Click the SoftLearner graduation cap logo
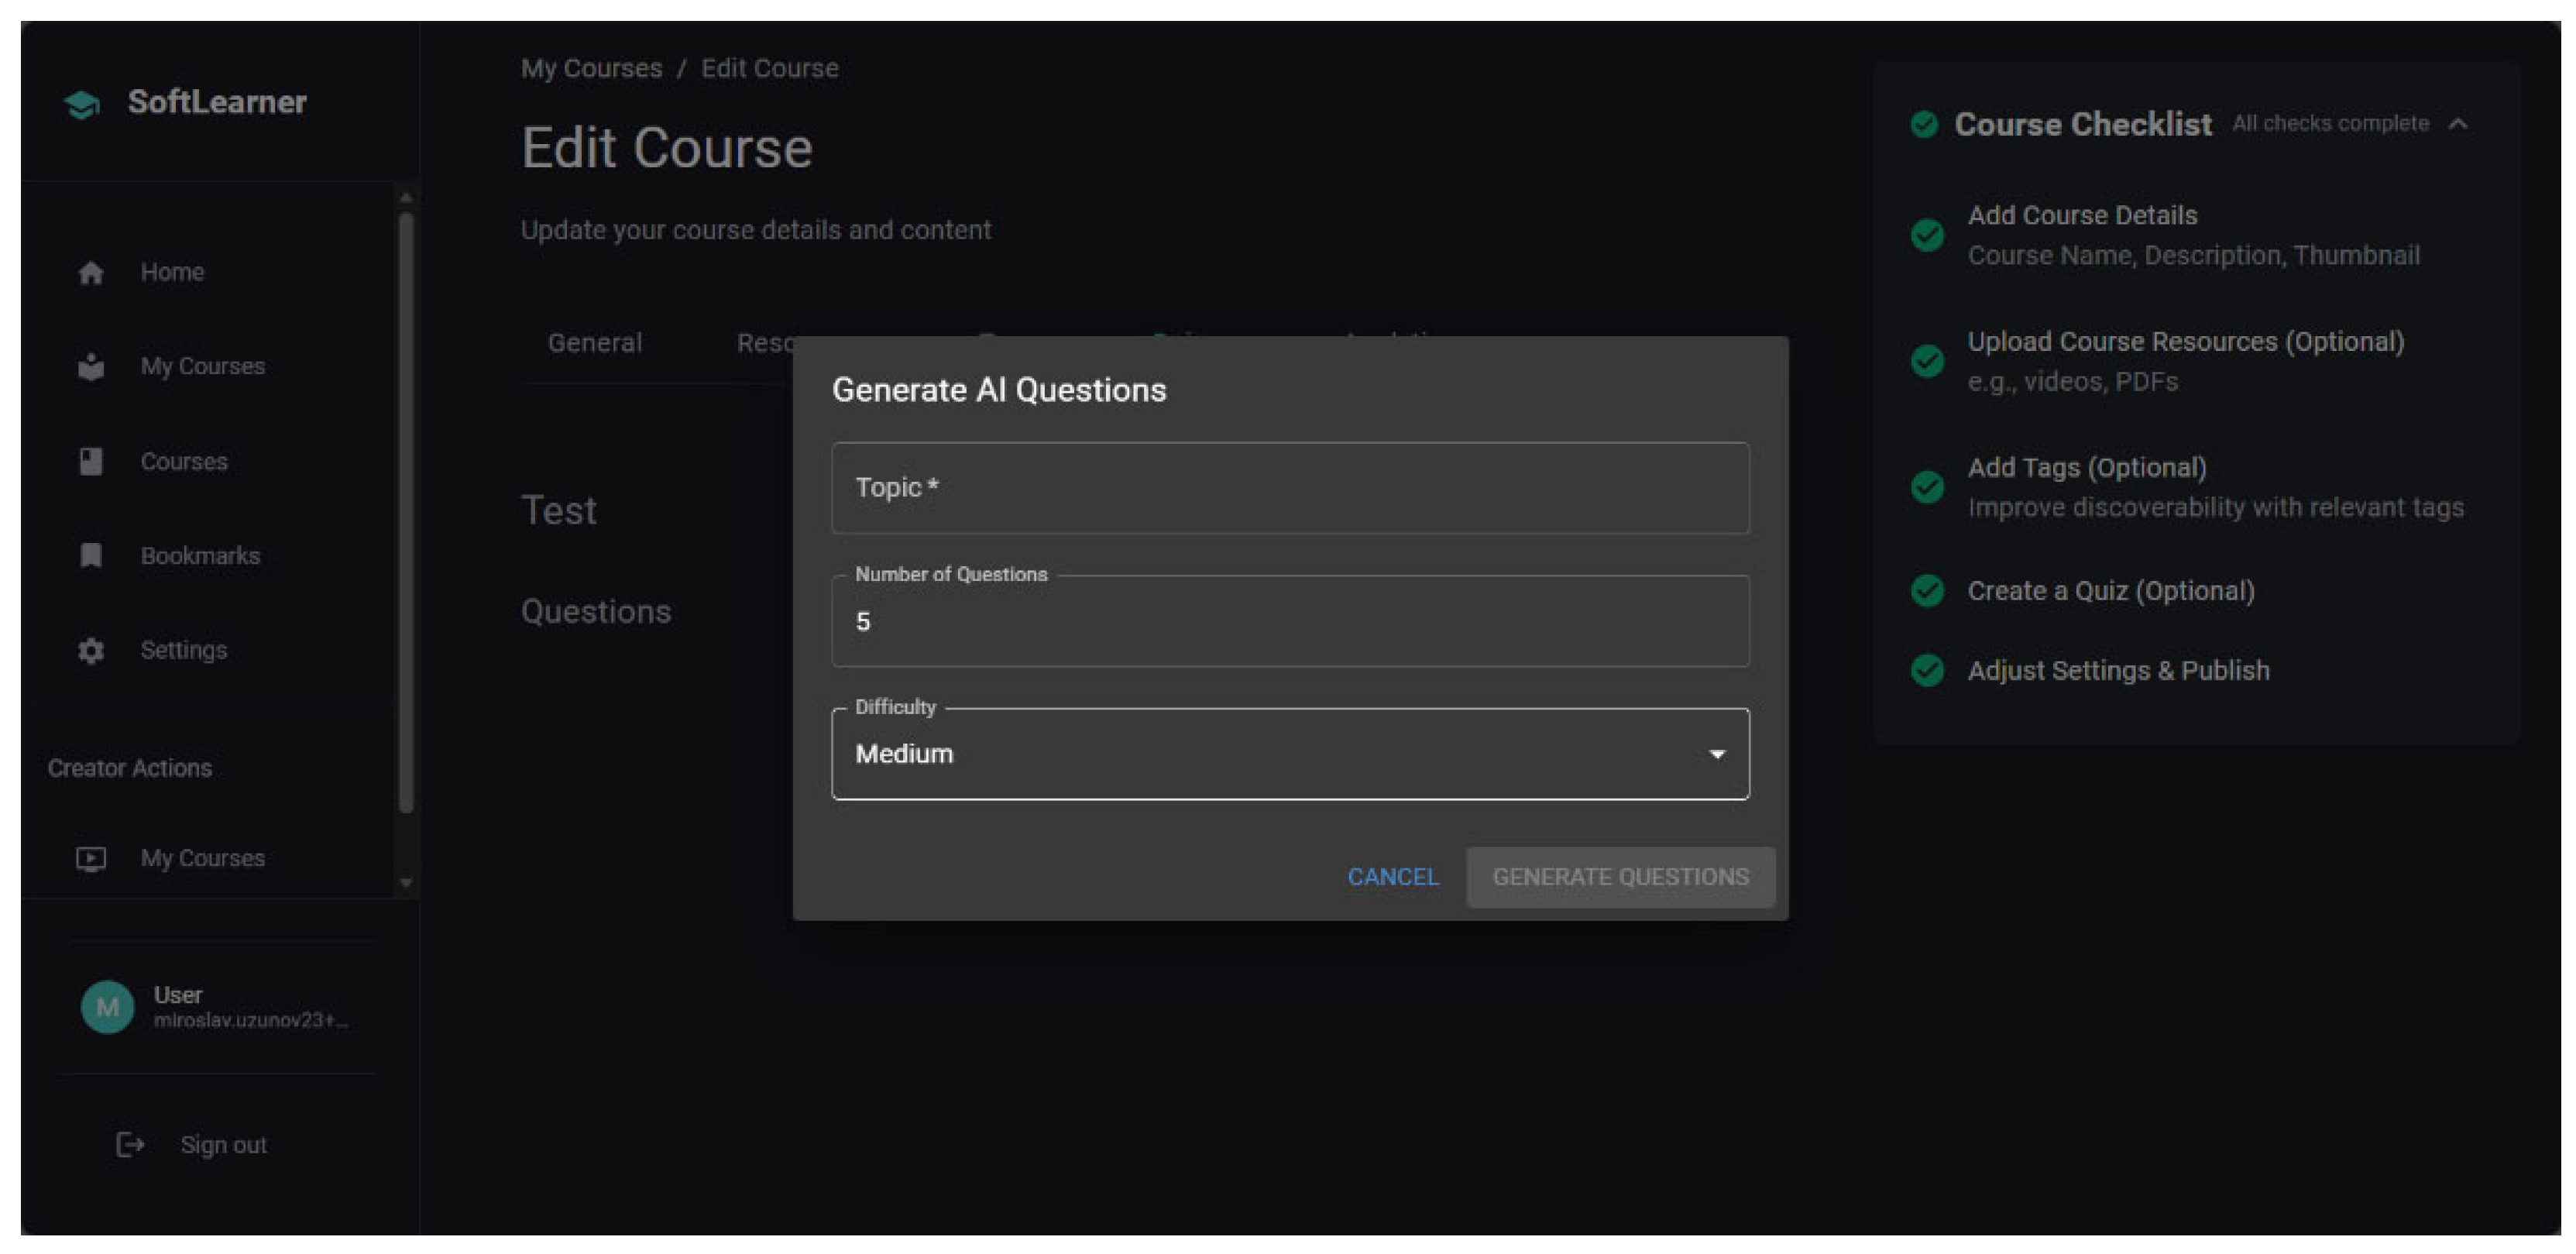The image size is (2576, 1254). (82, 104)
